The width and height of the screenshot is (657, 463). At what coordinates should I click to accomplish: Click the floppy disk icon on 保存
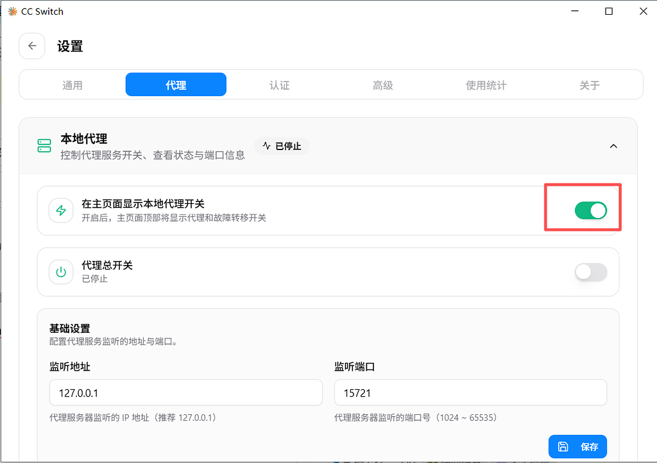(563, 447)
